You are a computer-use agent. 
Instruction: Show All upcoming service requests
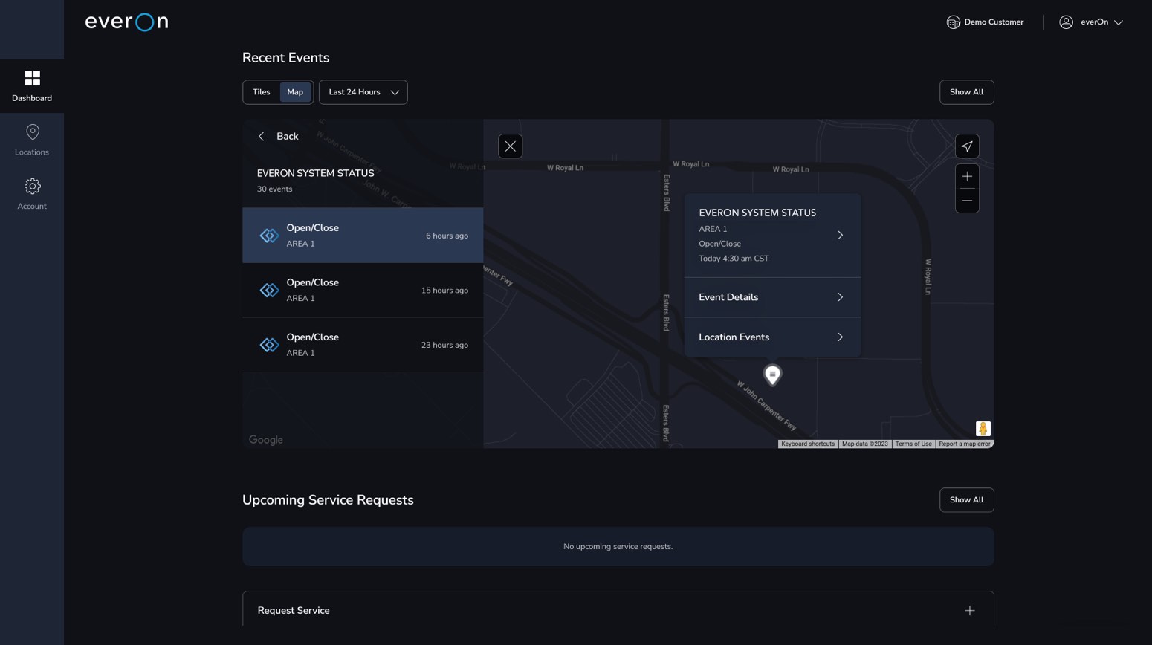coord(966,500)
